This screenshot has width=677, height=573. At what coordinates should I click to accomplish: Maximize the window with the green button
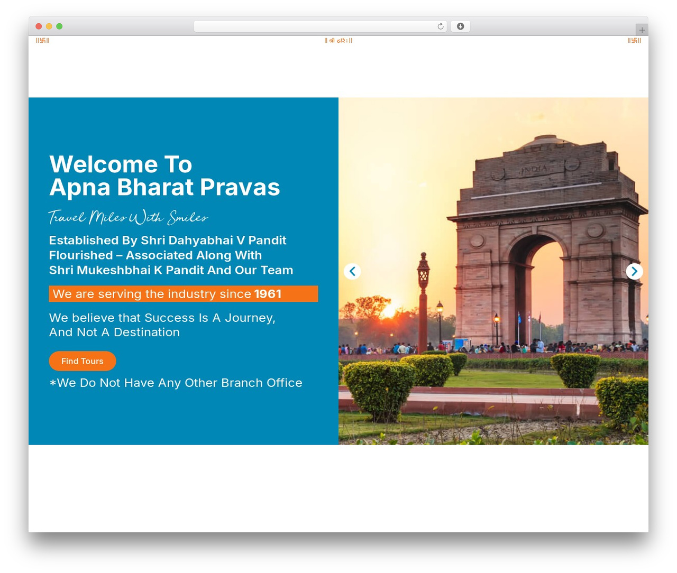(x=59, y=26)
